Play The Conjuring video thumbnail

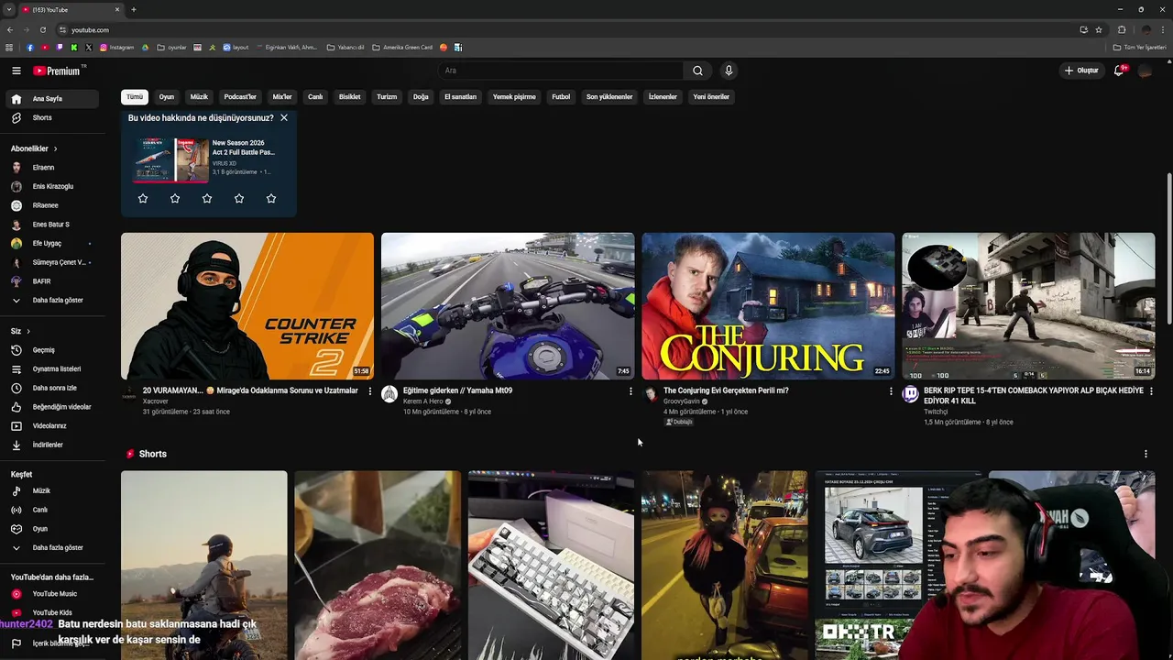point(768,306)
